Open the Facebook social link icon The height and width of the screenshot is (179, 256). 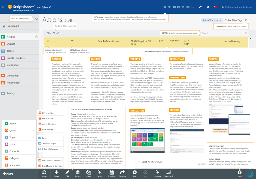165,7
